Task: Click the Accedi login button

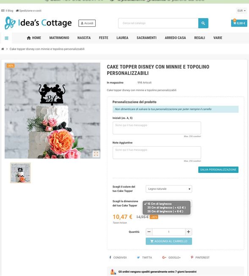Action: click(x=87, y=23)
